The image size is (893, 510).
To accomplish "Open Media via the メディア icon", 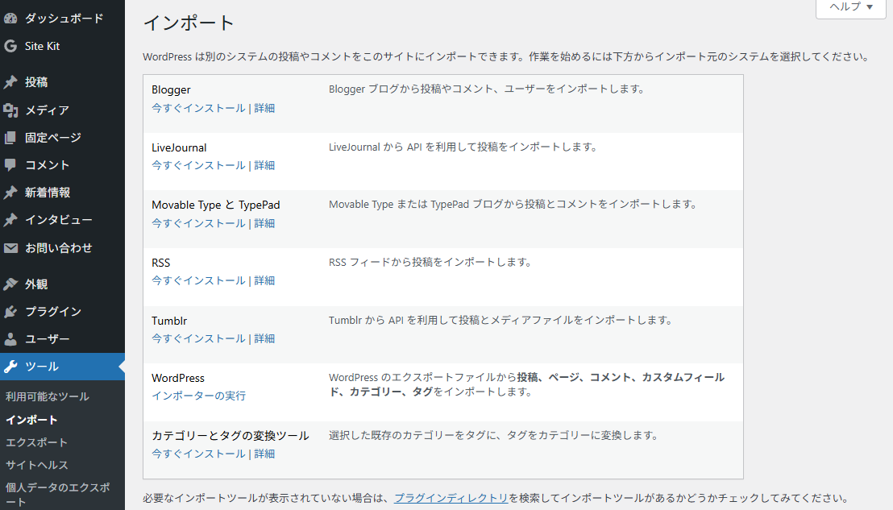I will coord(10,110).
